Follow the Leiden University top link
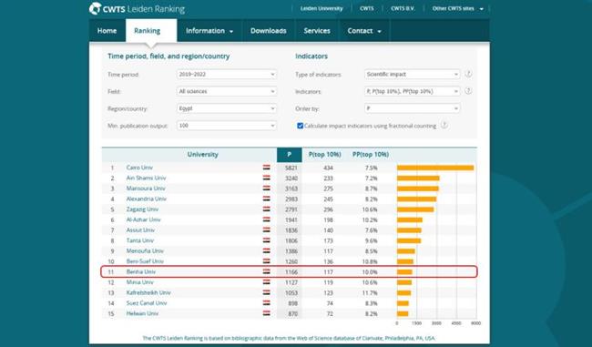This screenshot has width=592, height=347. pyautogui.click(x=322, y=8)
